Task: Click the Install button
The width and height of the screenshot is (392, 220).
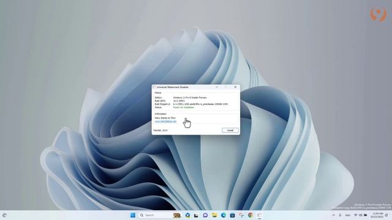Action: click(230, 130)
